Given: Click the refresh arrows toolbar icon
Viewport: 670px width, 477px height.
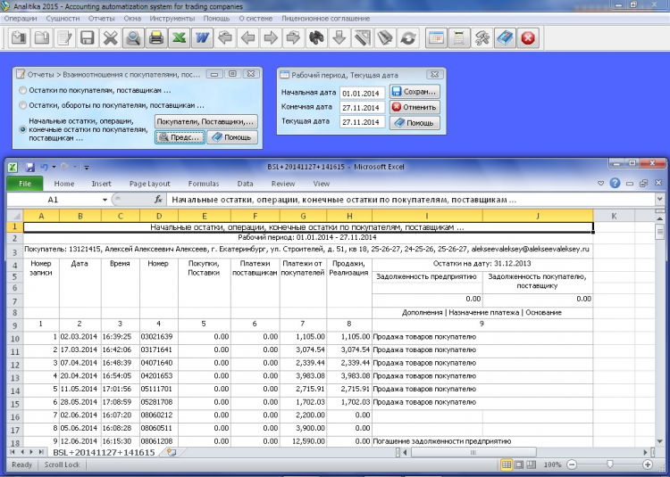Looking at the screenshot, I should click(407, 38).
